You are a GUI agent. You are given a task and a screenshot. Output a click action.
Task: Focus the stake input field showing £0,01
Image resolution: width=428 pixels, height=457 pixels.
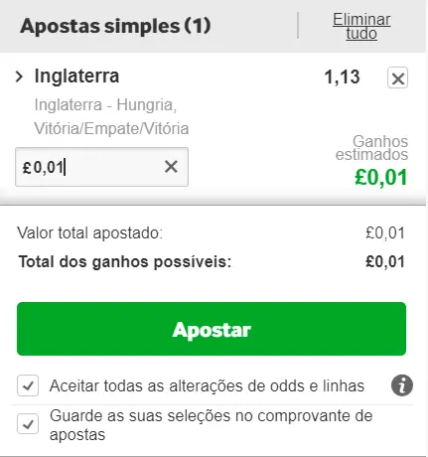point(101,167)
